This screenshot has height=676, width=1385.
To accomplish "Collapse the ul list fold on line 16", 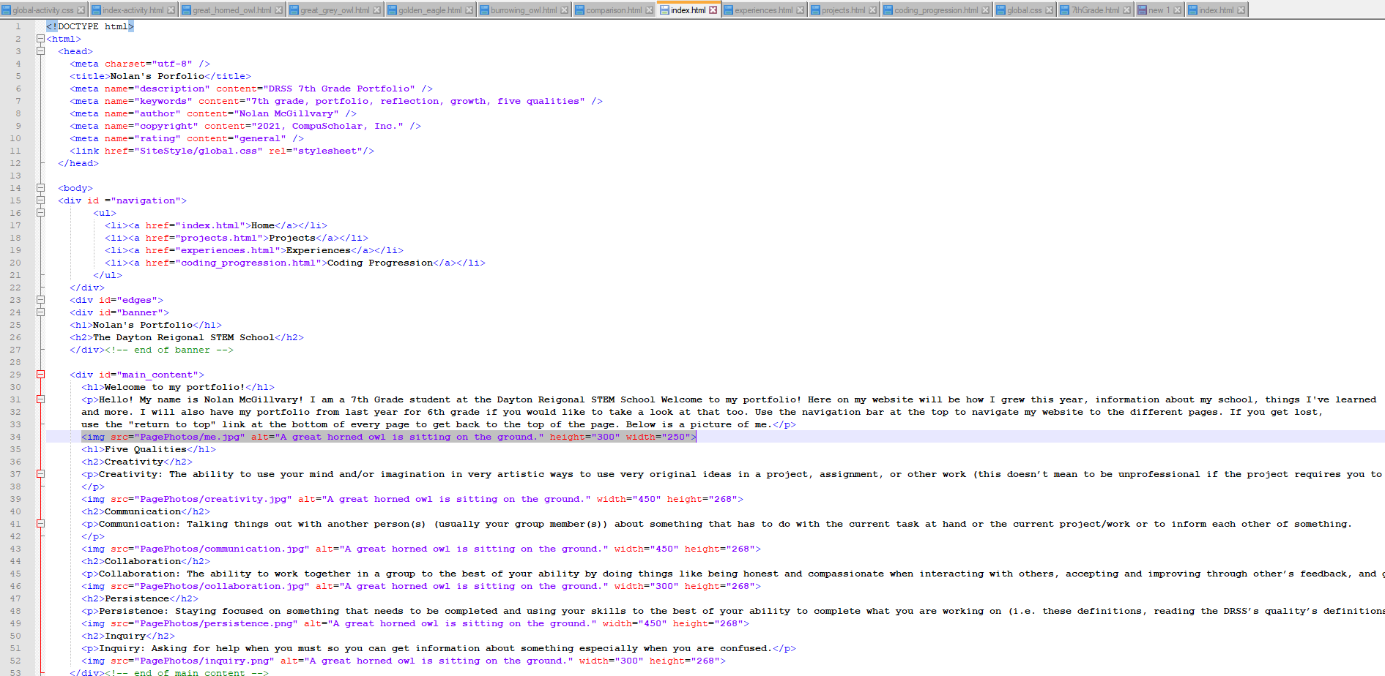I will pos(41,213).
